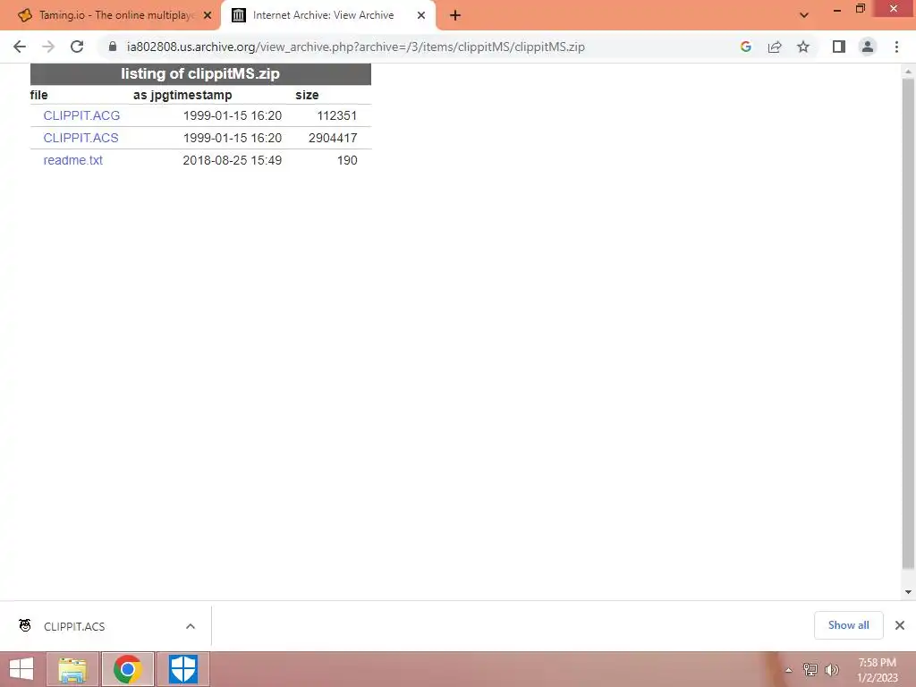This screenshot has width=916, height=687.
Task: Open the taskbar clock and date
Action: [x=877, y=670]
